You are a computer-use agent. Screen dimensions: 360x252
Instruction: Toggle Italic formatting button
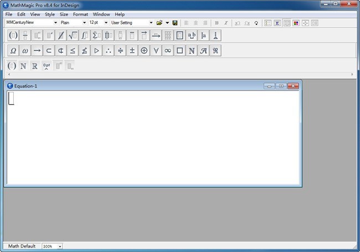[226, 23]
